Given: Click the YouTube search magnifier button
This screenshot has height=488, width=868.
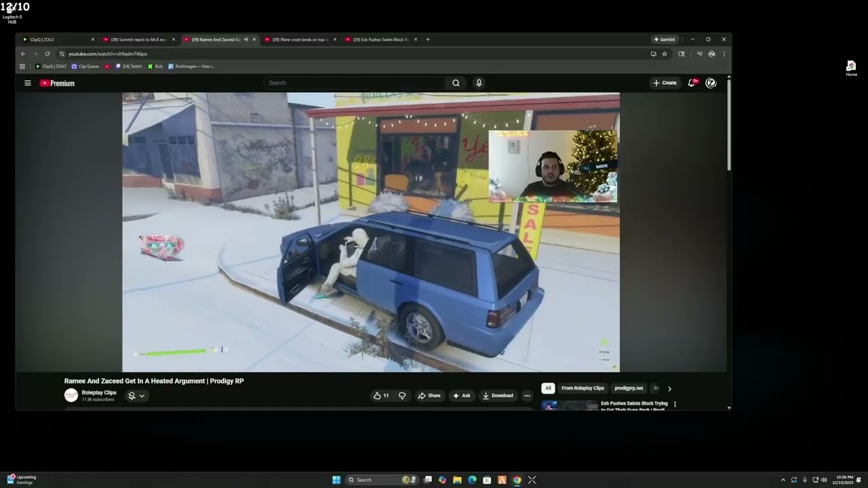Looking at the screenshot, I should (x=456, y=83).
